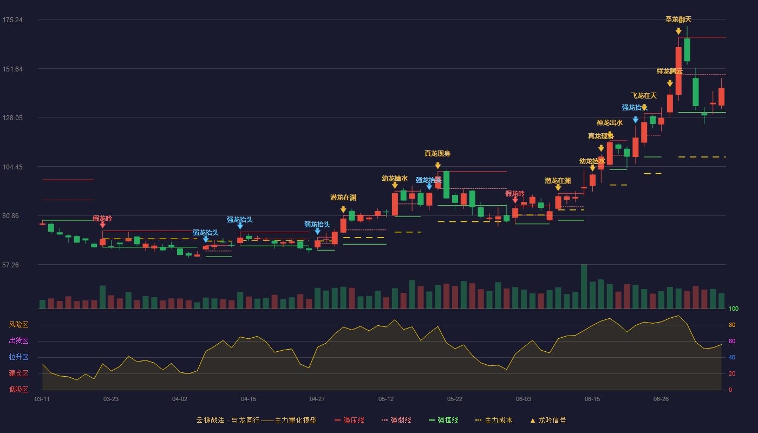The image size is (758, 433).
Task: Click the 80 indicator axis value
Action: [x=732, y=325]
